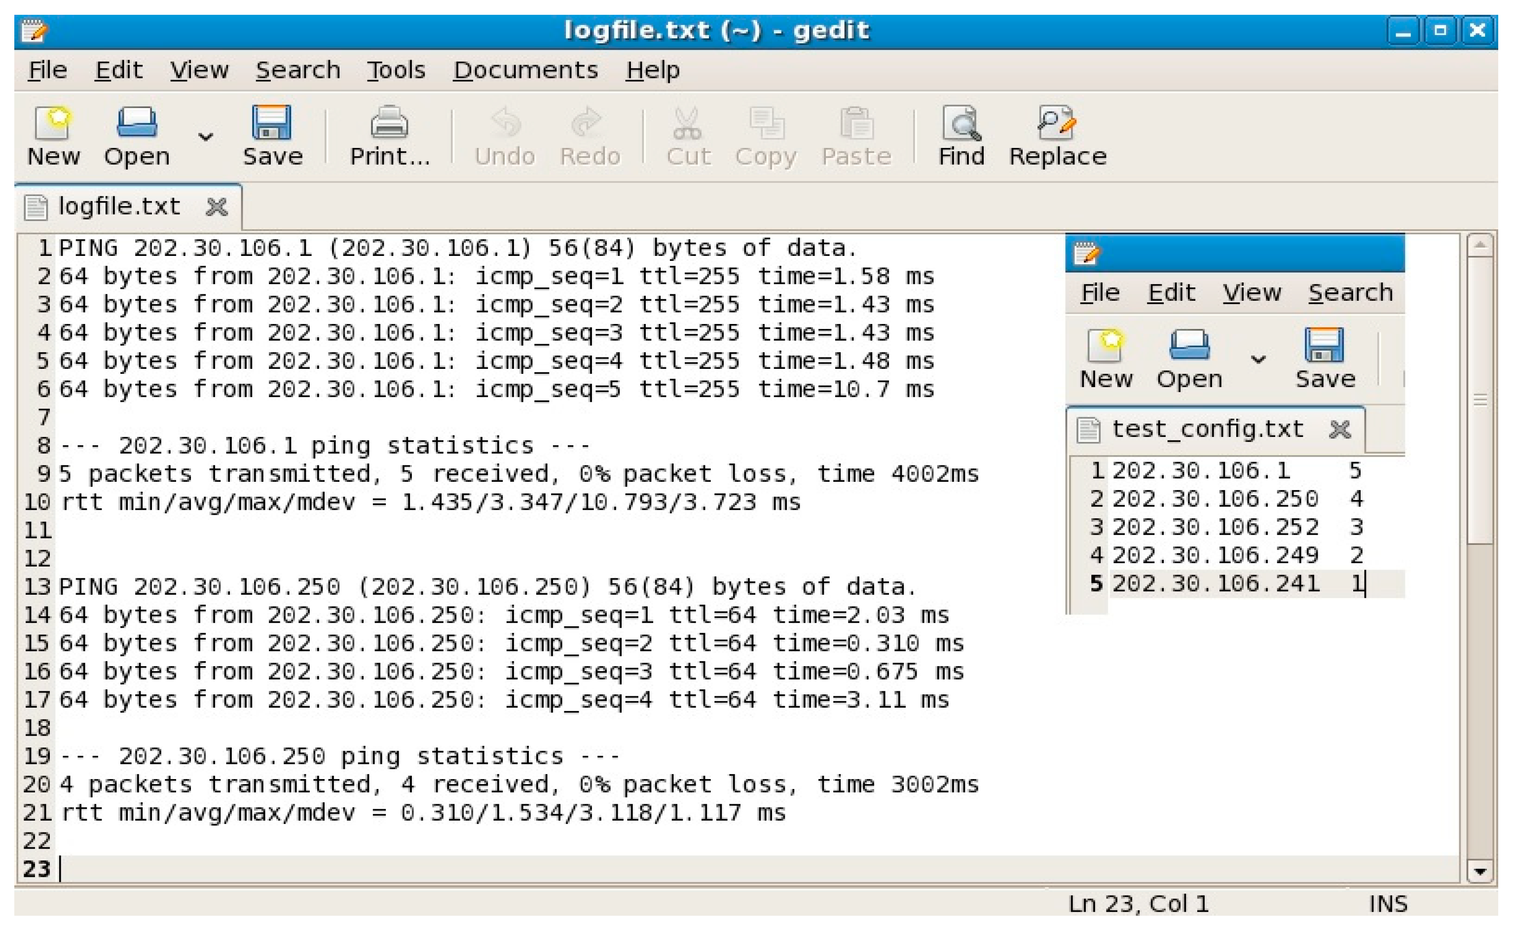
Task: Click the Copy toolbar icon
Action: tap(767, 123)
